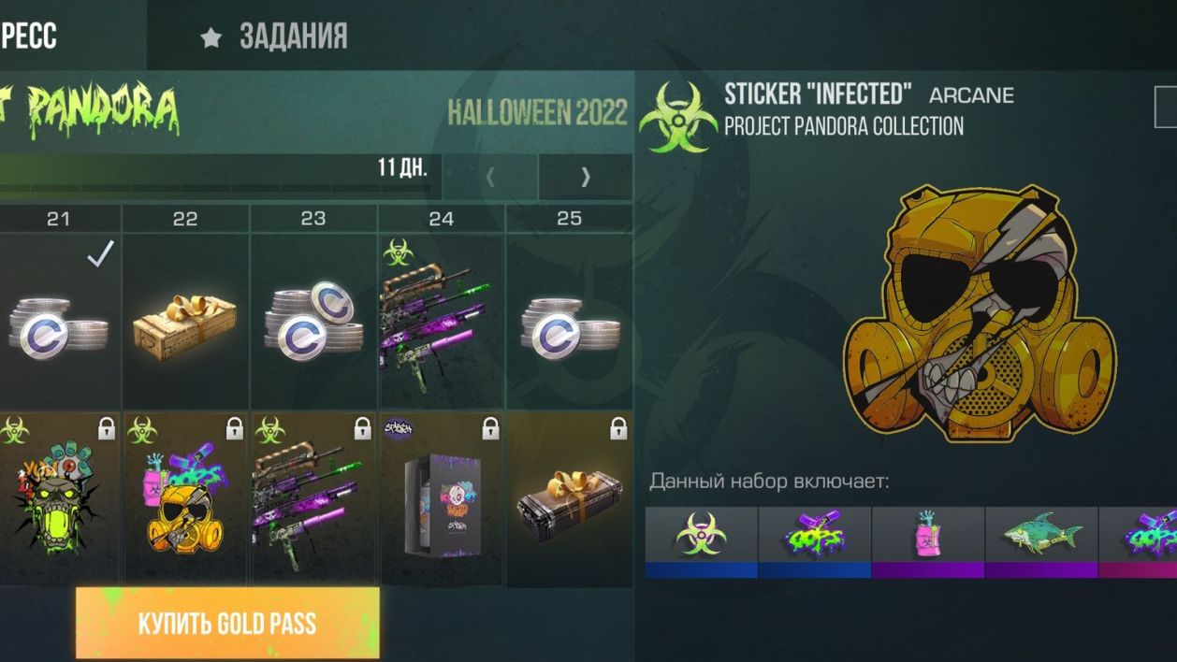Select locked gold pass weapon skins bundle
1177x662 pixels.
click(313, 499)
